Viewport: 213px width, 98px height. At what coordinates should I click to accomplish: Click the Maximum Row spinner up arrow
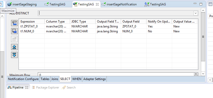tap(196, 74)
